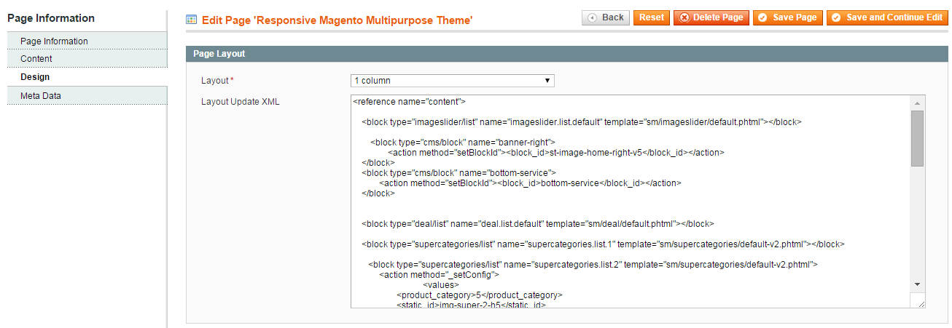Click the Save Page button
Screen dimensions: 952x328
coord(787,17)
